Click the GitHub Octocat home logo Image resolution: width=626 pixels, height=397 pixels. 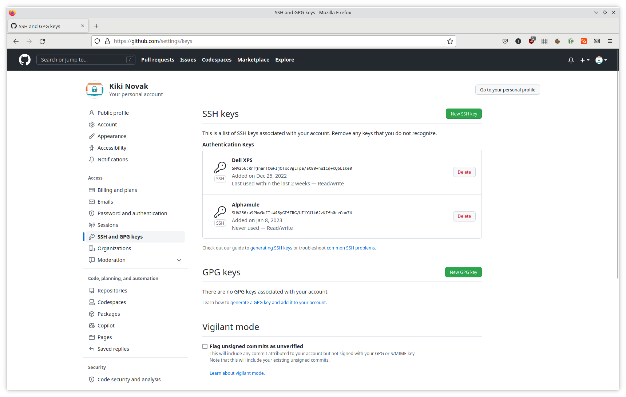[25, 60]
